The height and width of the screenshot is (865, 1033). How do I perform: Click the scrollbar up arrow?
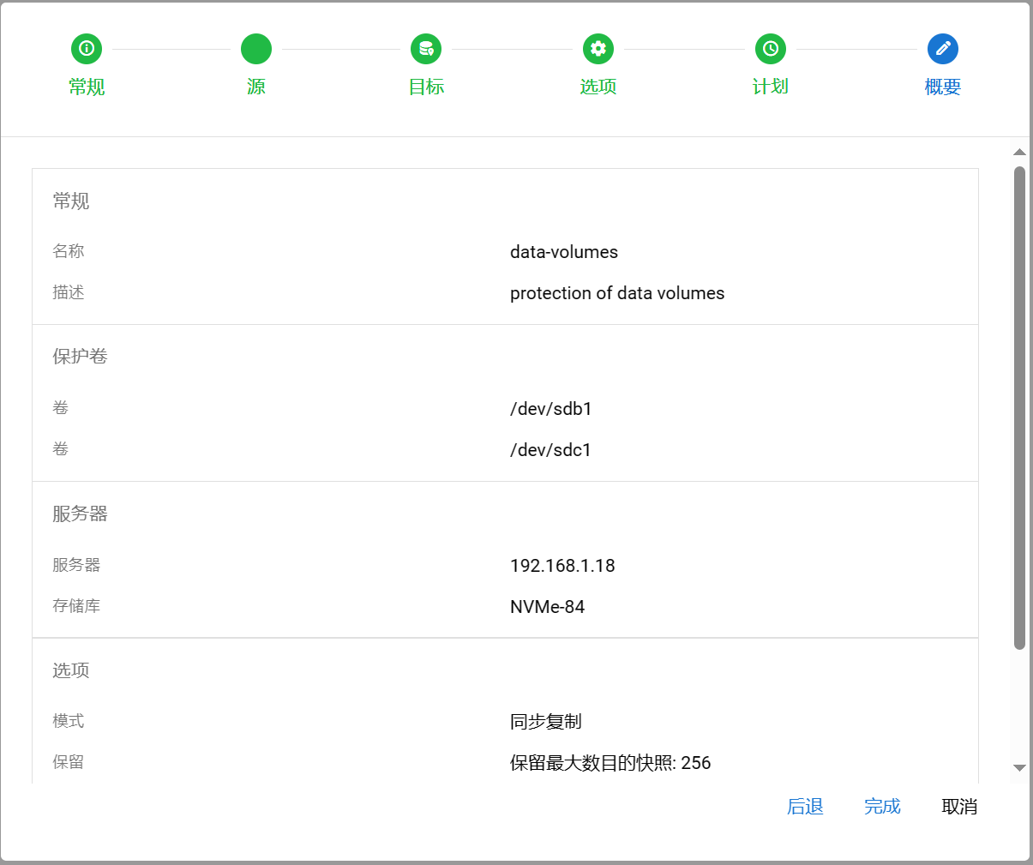click(1019, 152)
